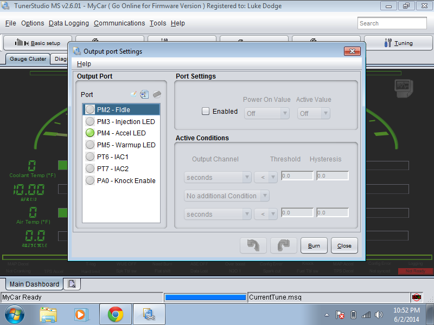Screen dimensions: 434x325
Task: Click the taskbar clock showing 10:52 PM
Action: point(406,310)
